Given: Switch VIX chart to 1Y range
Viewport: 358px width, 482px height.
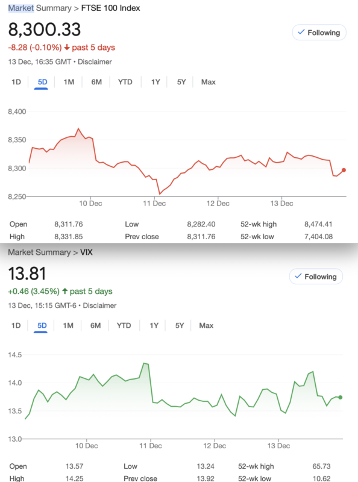Looking at the screenshot, I should [154, 325].
